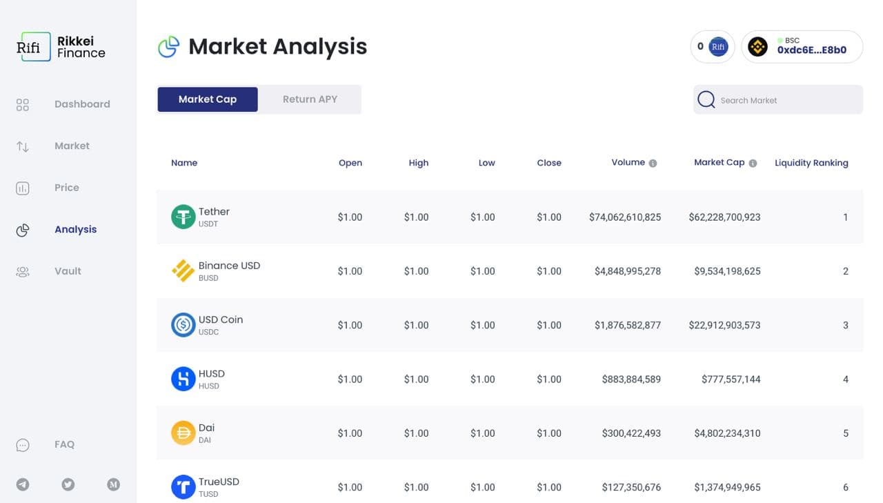883x503 pixels.
Task: Click the Binance BSC network icon
Action: [x=758, y=47]
